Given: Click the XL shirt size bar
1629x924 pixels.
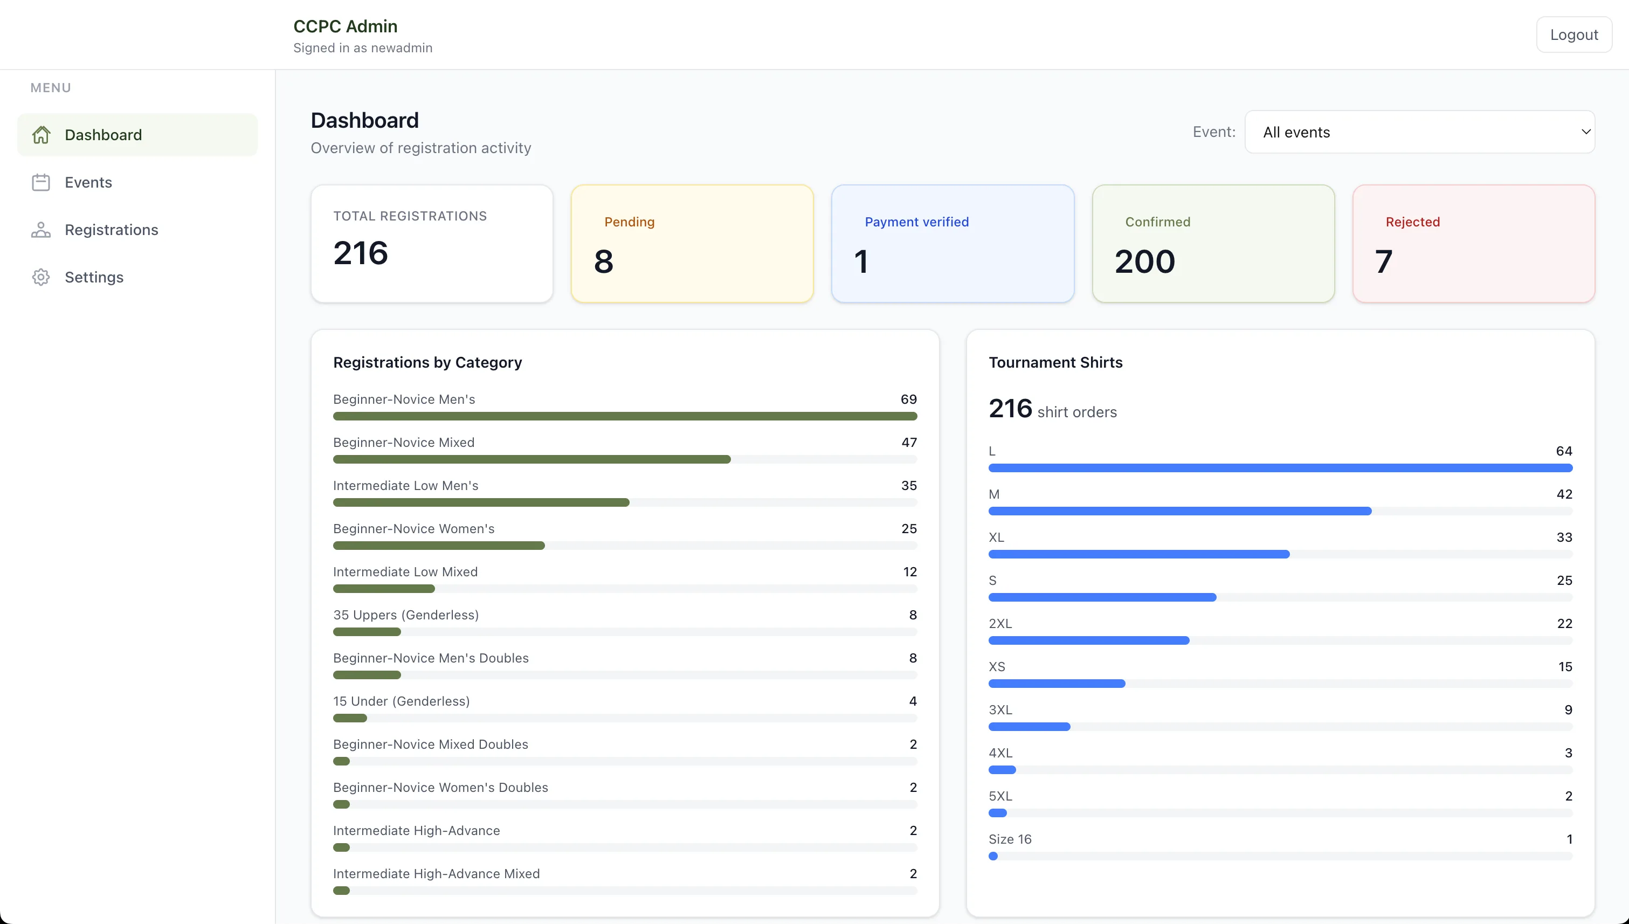Looking at the screenshot, I should [x=1281, y=555].
